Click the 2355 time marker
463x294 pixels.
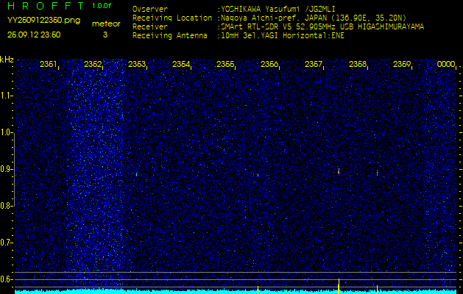(x=225, y=65)
